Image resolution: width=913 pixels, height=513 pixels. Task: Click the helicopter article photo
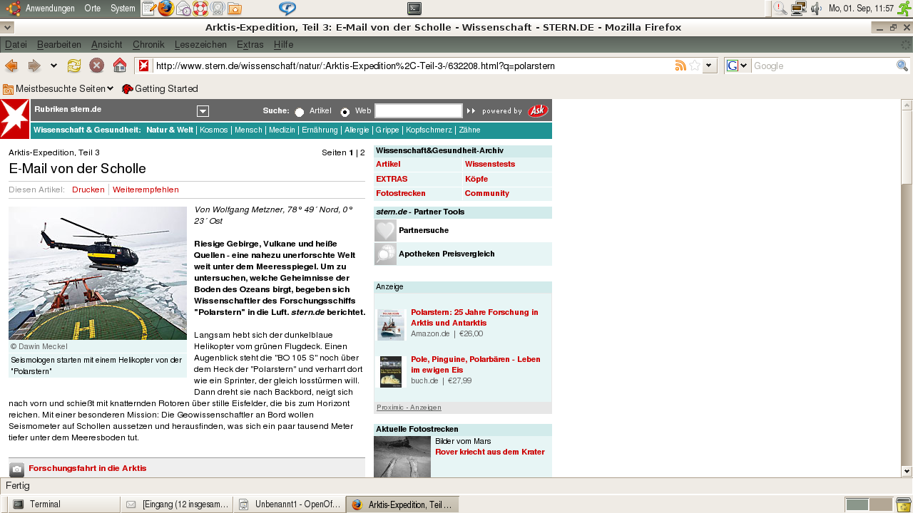[98, 273]
